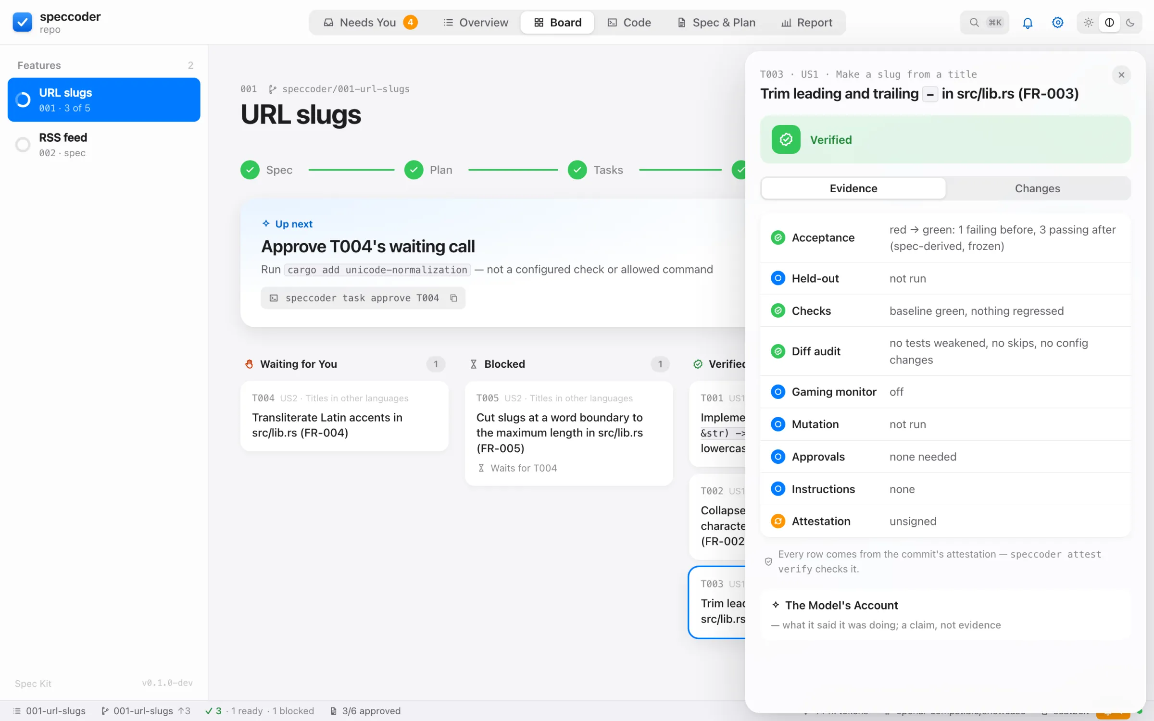Click the Spec stage checkmark
1154x721 pixels.
point(250,170)
